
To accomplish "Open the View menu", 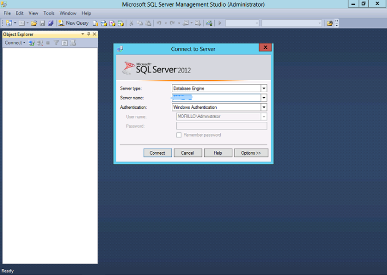I will click(33, 13).
